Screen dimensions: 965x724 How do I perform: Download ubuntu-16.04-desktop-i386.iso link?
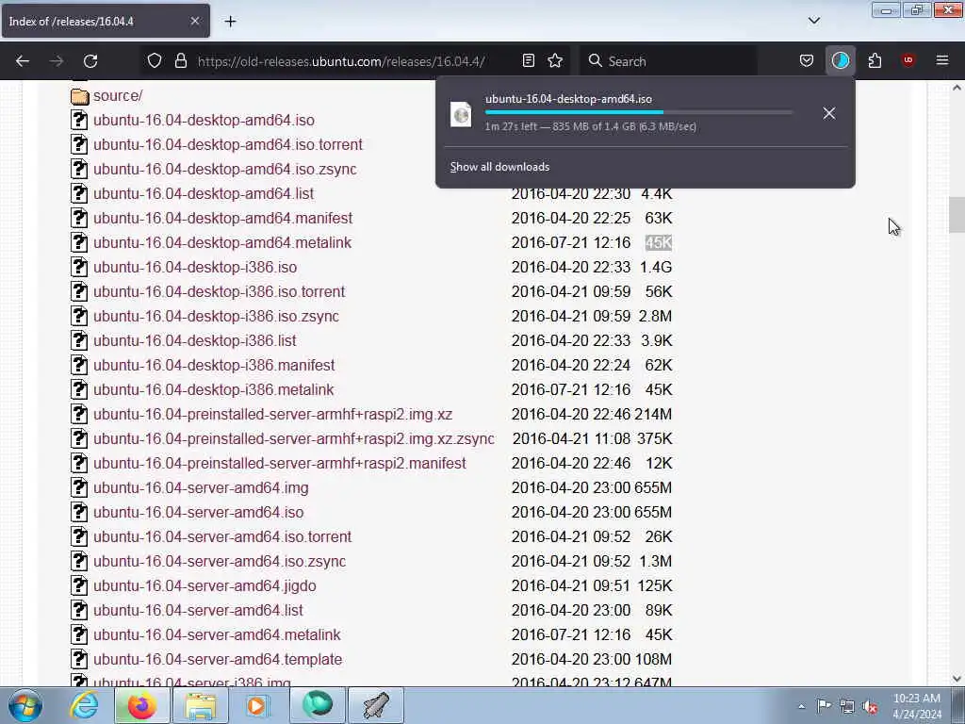pyautogui.click(x=195, y=267)
